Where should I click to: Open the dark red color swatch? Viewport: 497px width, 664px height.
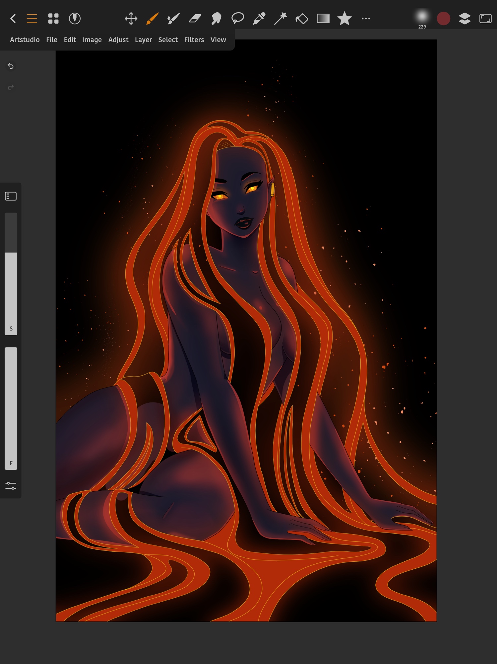click(x=443, y=19)
